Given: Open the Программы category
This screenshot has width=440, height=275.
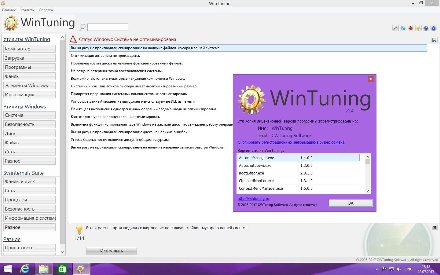Looking at the screenshot, I should tap(29, 67).
